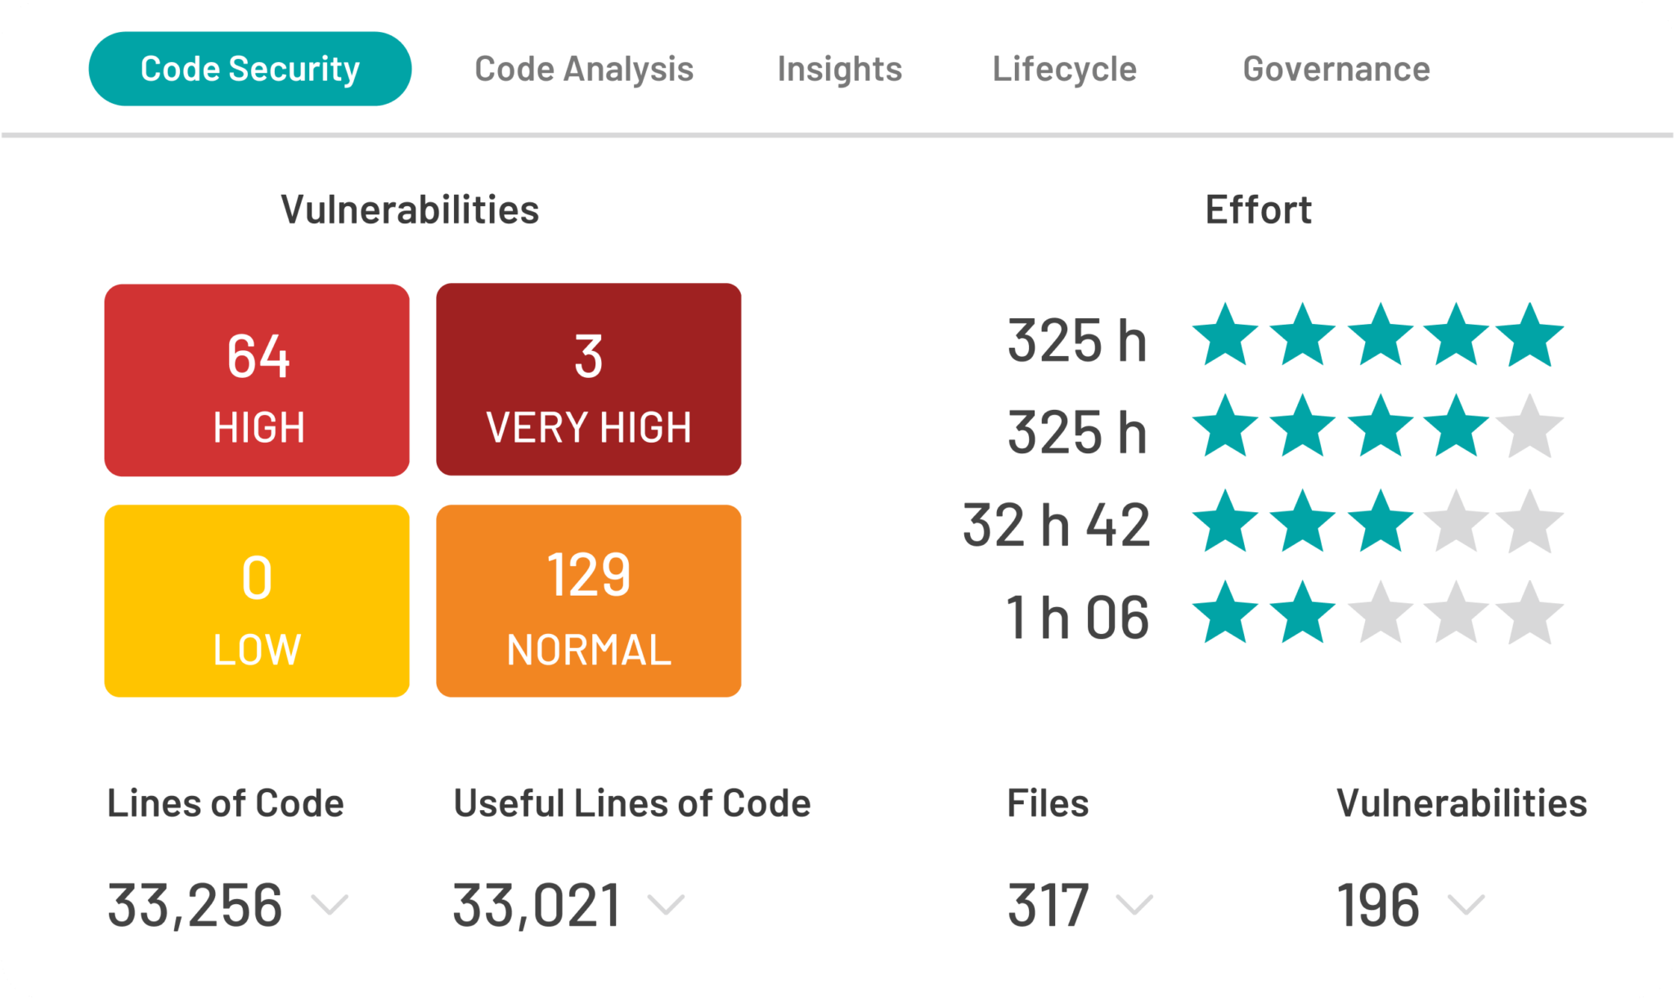Viewport: 1675px width, 999px height.
Task: Select the Lifecycle tab
Action: (1064, 70)
